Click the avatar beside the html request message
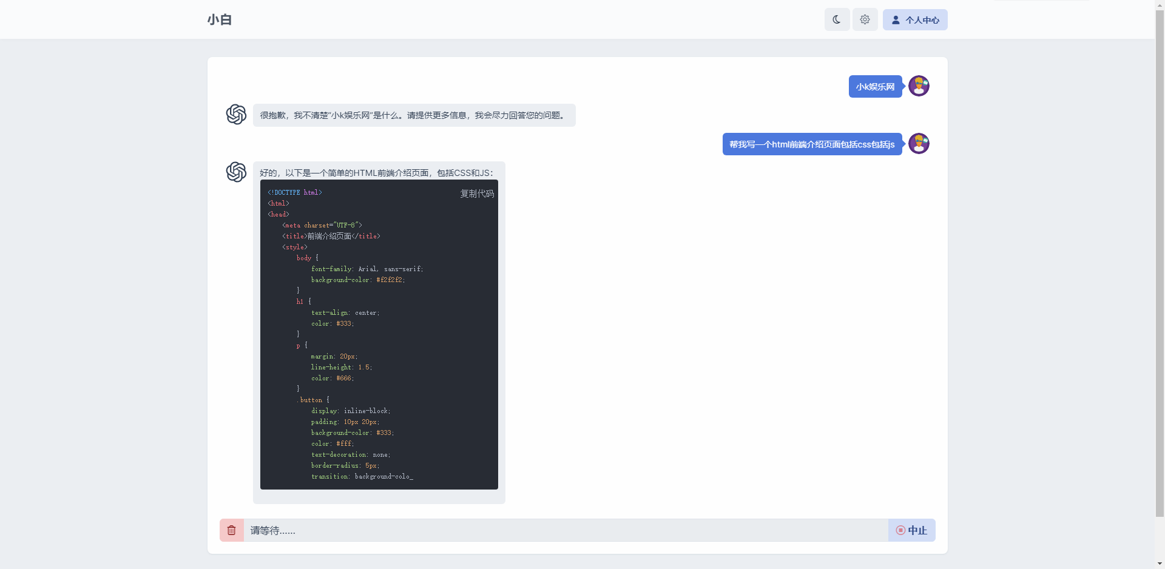 pos(919,144)
